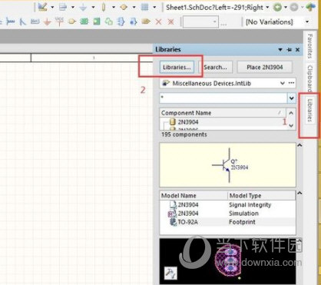
Task: Select the Place Sheet Symbol tool
Action: [x=84, y=22]
